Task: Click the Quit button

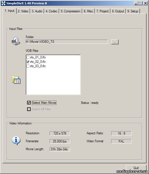Action: pos(136,168)
